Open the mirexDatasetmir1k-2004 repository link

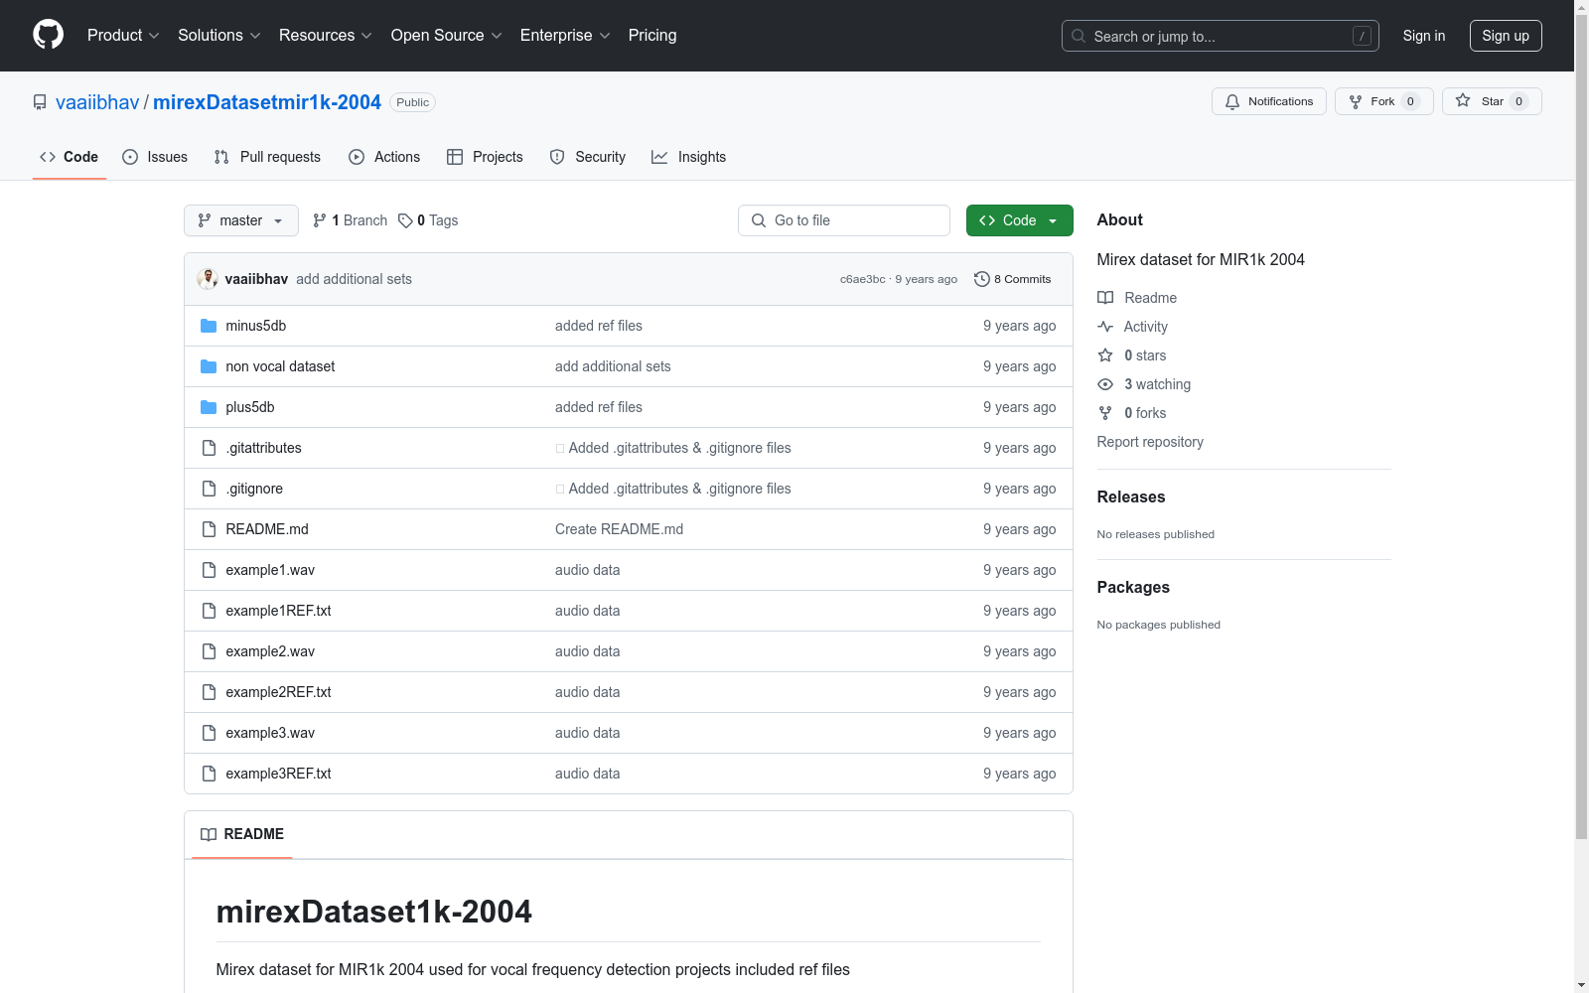[x=267, y=102]
